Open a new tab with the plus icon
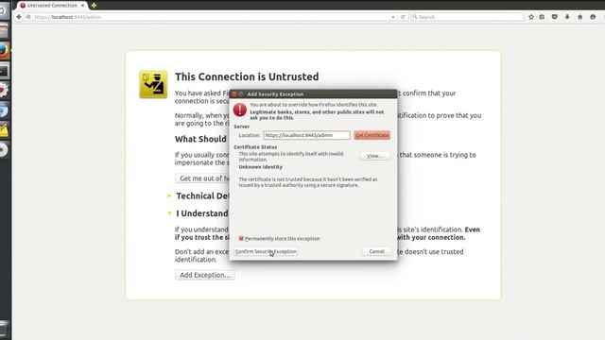Viewport: 605px width, 340px height. pyautogui.click(x=94, y=6)
